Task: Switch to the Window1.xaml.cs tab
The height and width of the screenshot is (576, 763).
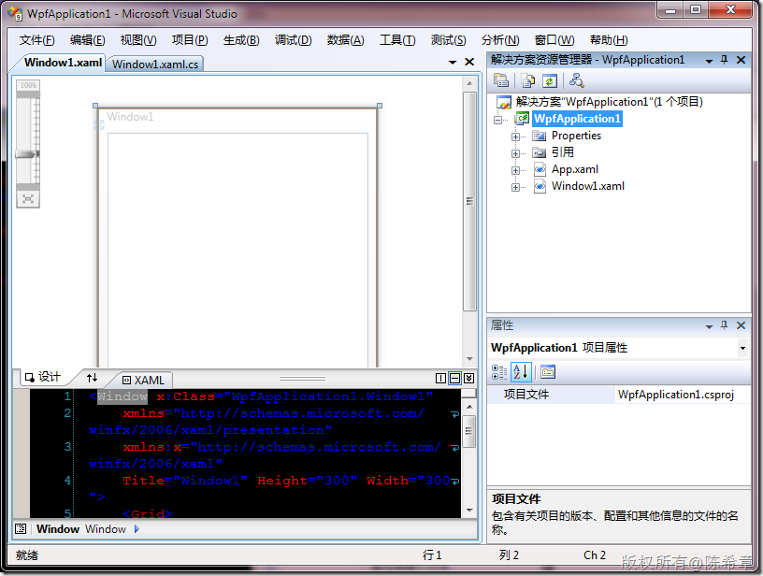Action: pos(155,65)
